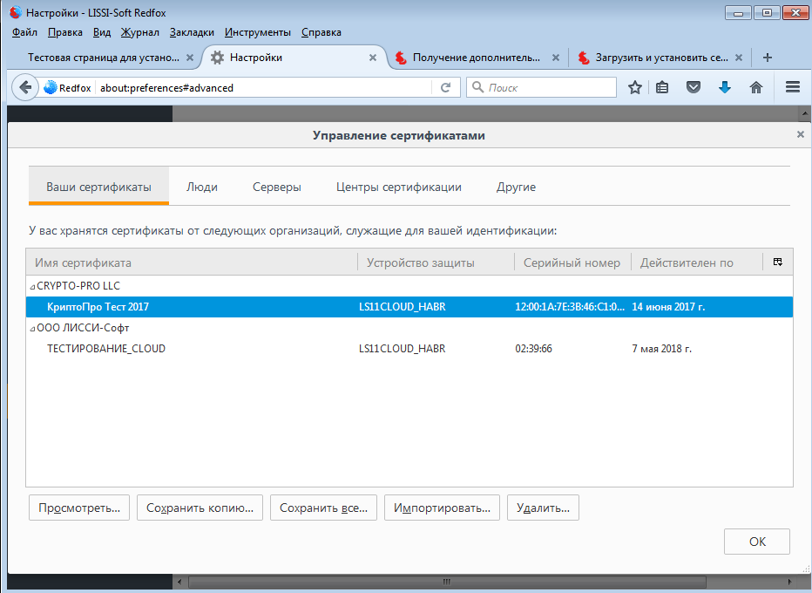This screenshot has height=593, width=812.
Task: Open a new tab with the plus icon
Action: point(768,58)
